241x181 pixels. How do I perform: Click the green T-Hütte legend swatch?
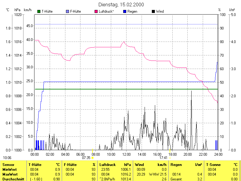39,11
